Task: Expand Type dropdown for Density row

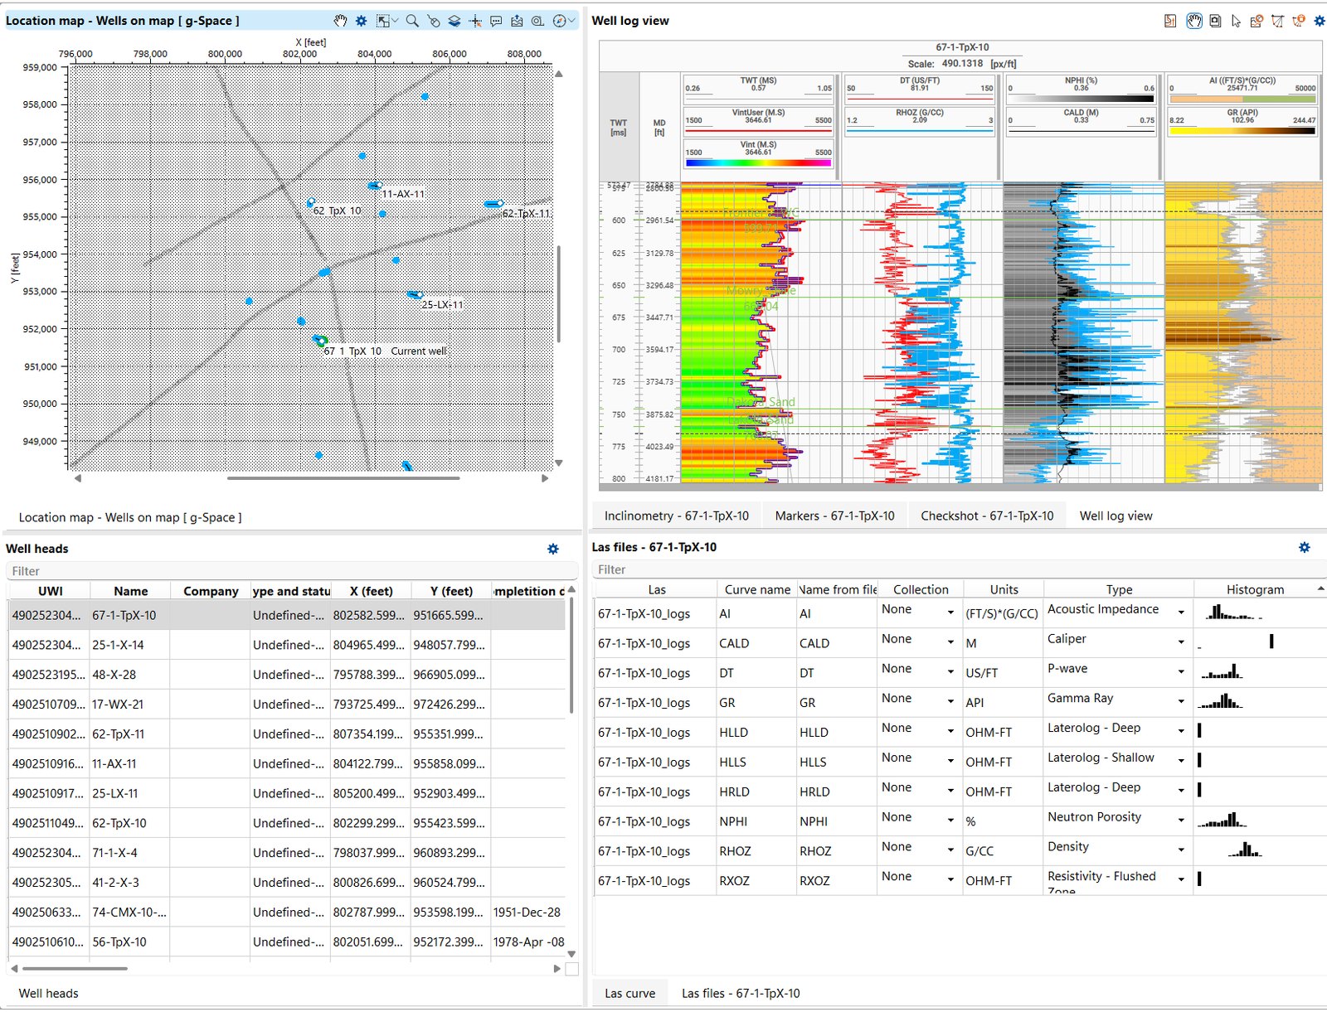Action: click(x=1181, y=850)
